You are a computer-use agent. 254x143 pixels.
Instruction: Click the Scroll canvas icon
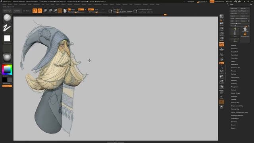[221, 24]
